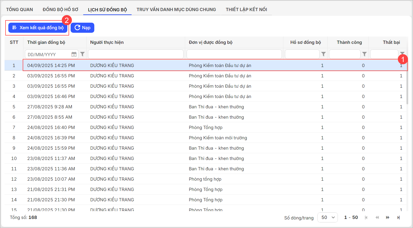The width and height of the screenshot is (413, 228).
Task: Go to previous page of results
Action: (377, 217)
